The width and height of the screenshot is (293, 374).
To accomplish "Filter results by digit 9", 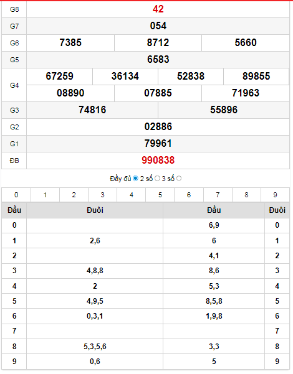I will 275,195.
